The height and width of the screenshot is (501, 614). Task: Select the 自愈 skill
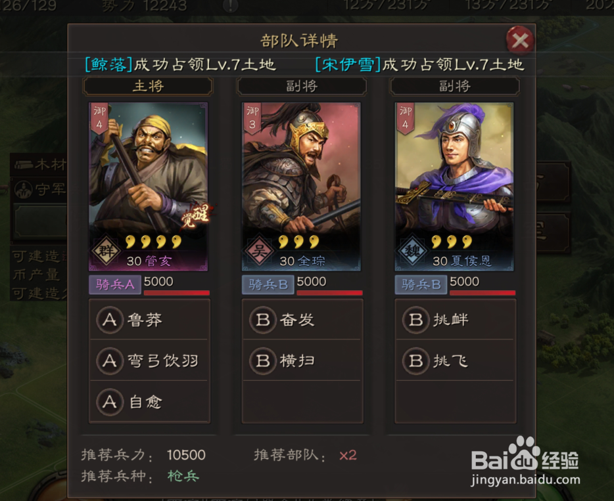tap(150, 402)
